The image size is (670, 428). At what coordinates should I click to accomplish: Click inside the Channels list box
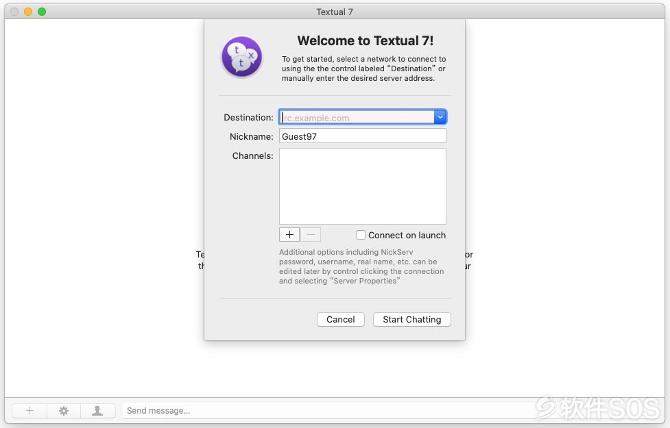[362, 186]
